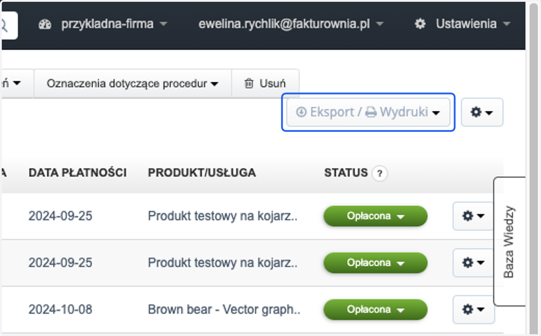Expand Oznaczenia dotyczące procedur dropdown
Screen dimensions: 541x336
(x=133, y=83)
